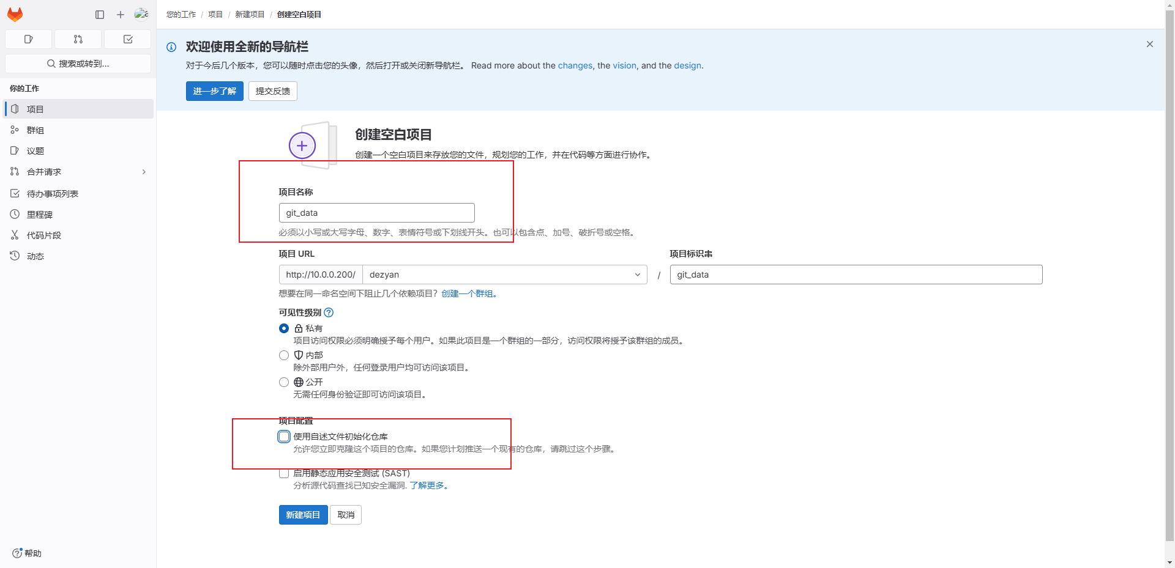1175x568 pixels.
Task: Open the 创建一个群组 link
Action: (467, 293)
